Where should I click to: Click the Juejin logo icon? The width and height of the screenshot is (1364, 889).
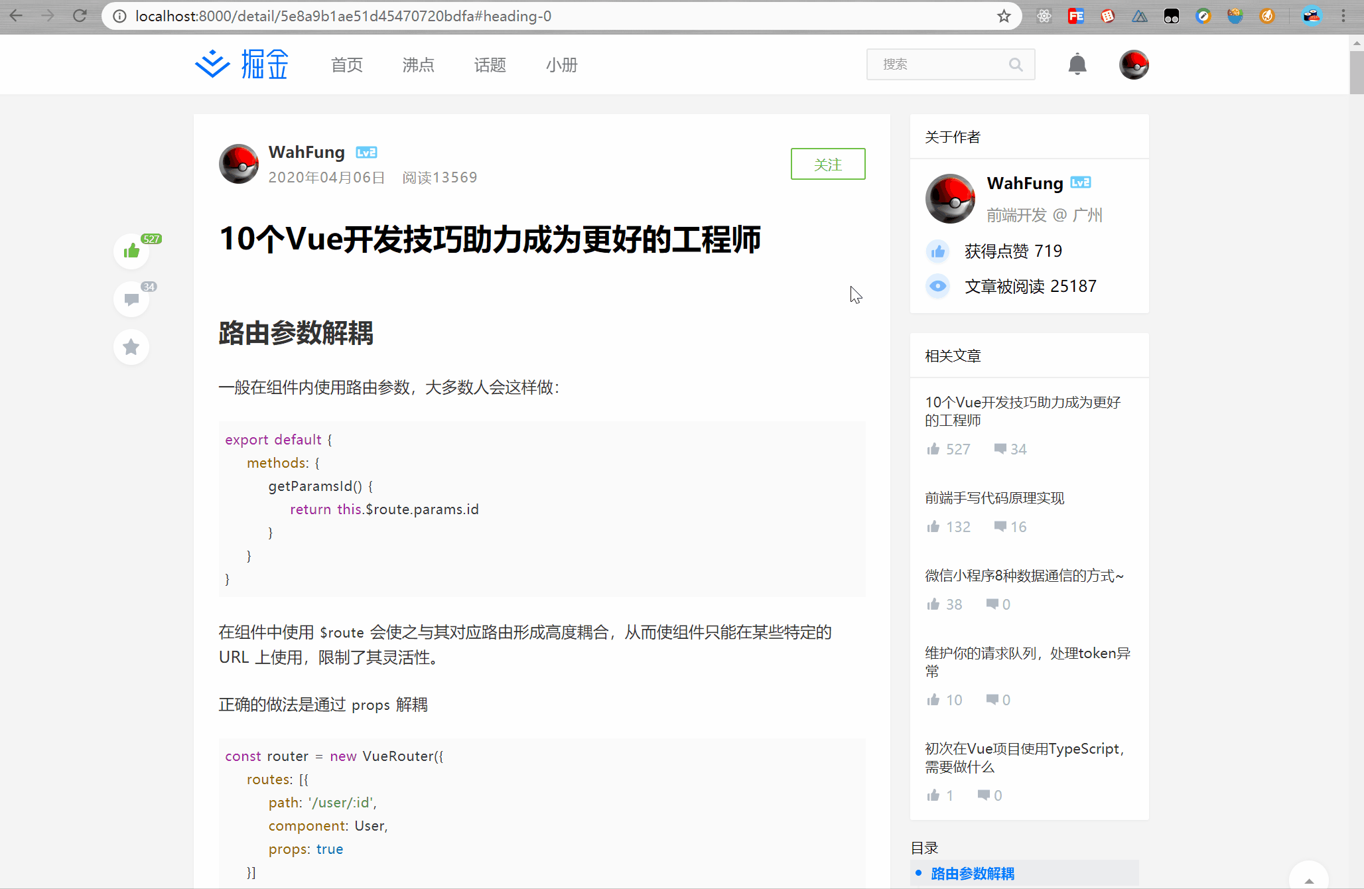212,64
